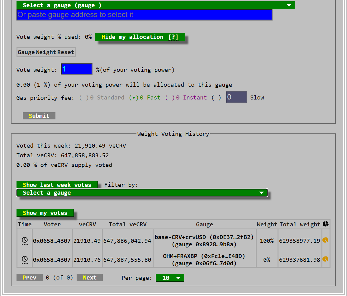Focus the paste gauge address field
347x296 pixels.
coord(144,15)
